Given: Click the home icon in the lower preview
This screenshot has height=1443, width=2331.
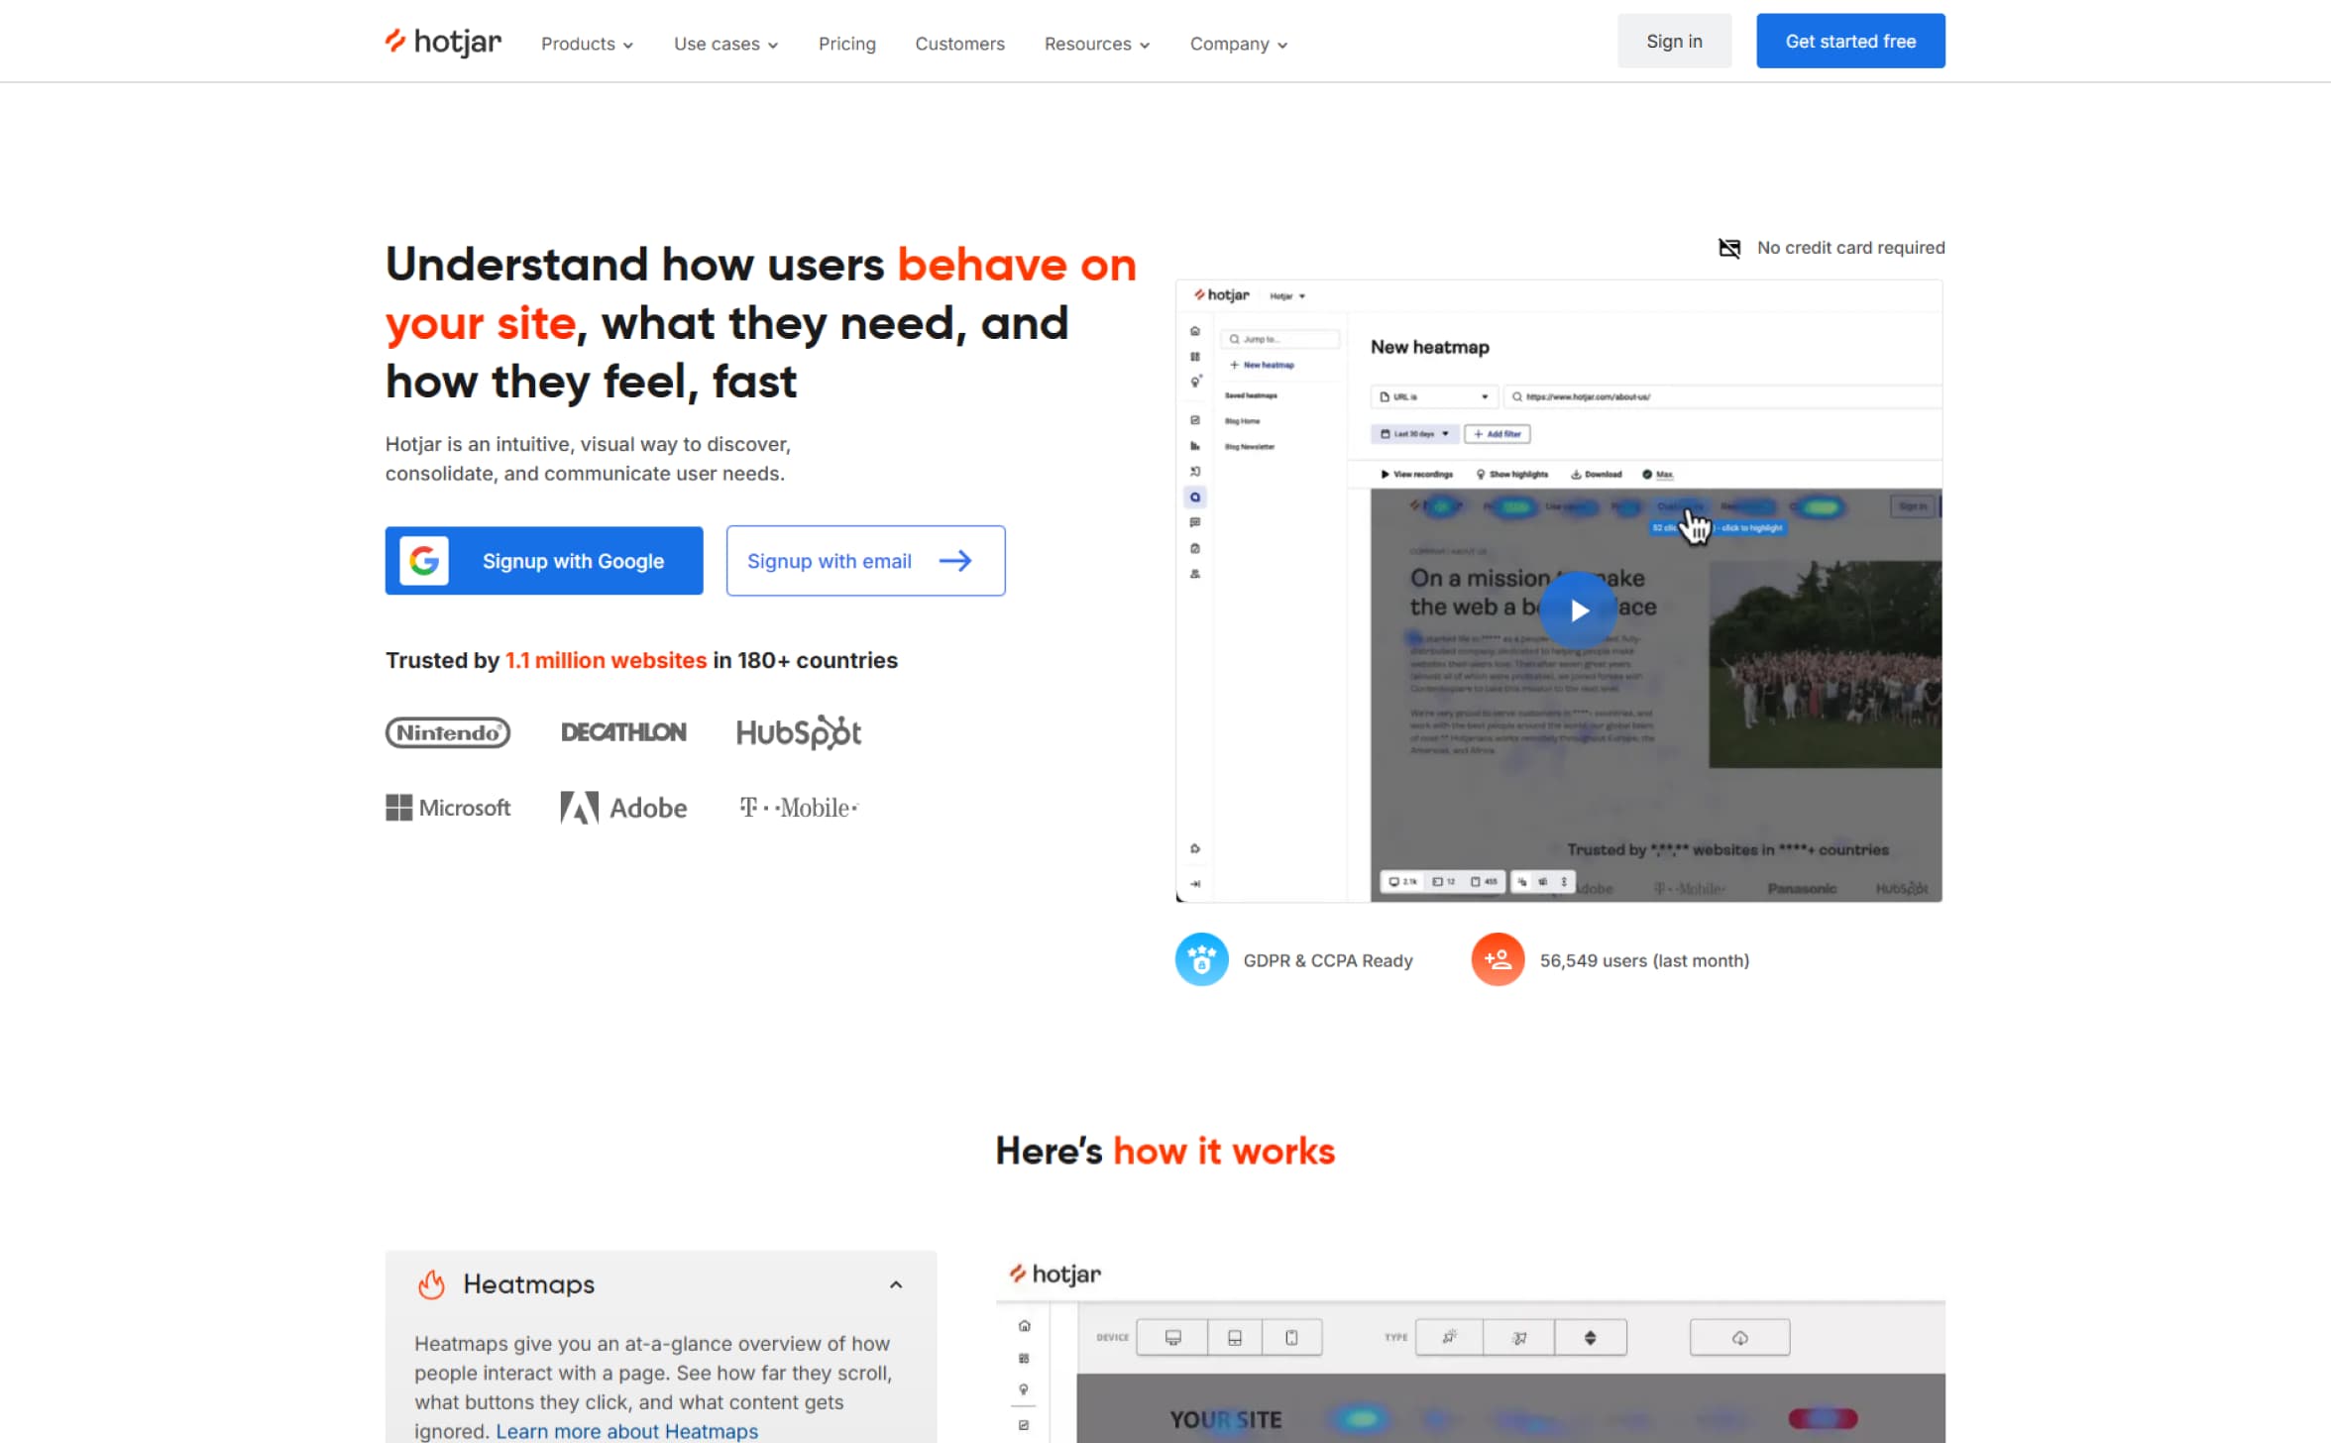Looking at the screenshot, I should click(1024, 1326).
